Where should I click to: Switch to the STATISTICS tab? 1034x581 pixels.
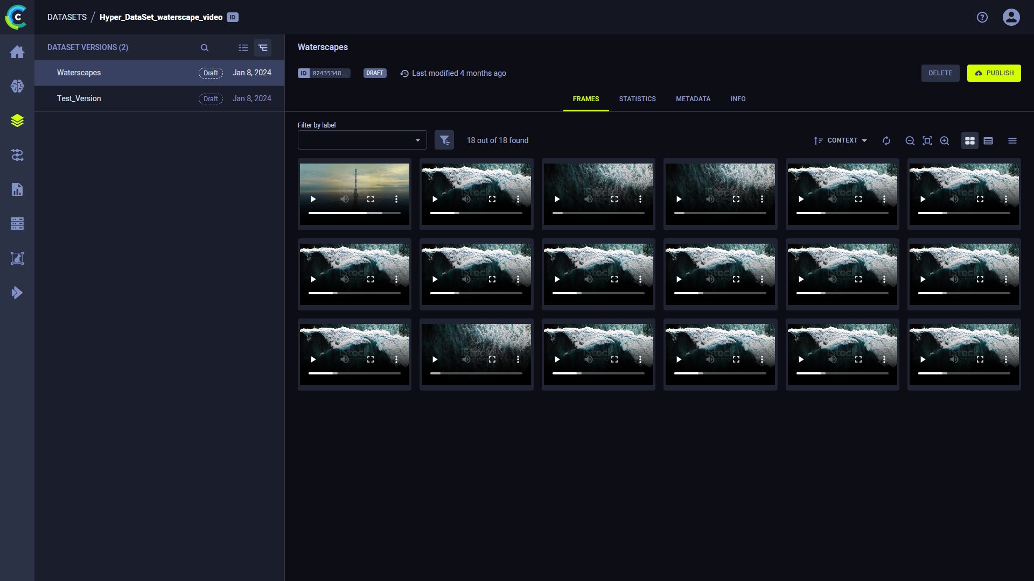pyautogui.click(x=638, y=98)
